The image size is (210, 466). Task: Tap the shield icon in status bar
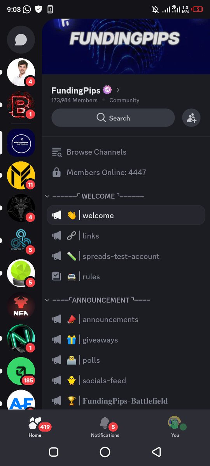(38, 9)
